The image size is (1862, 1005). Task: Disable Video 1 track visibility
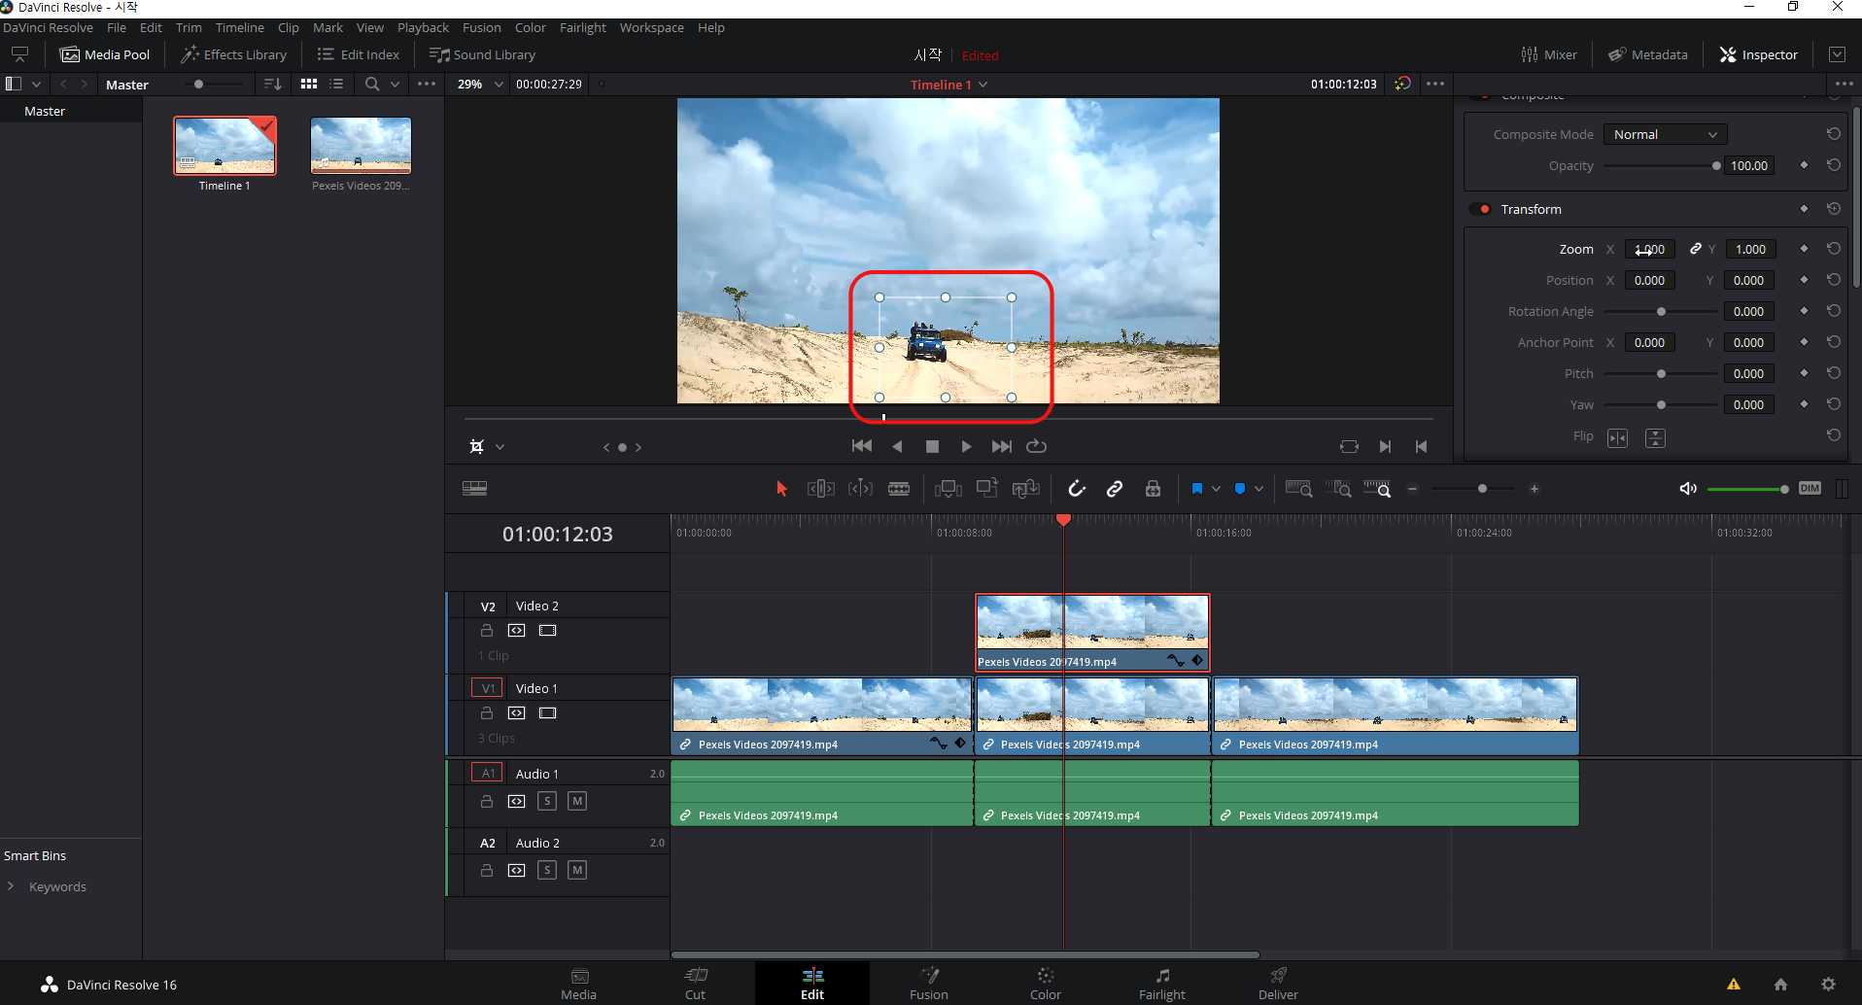[548, 713]
